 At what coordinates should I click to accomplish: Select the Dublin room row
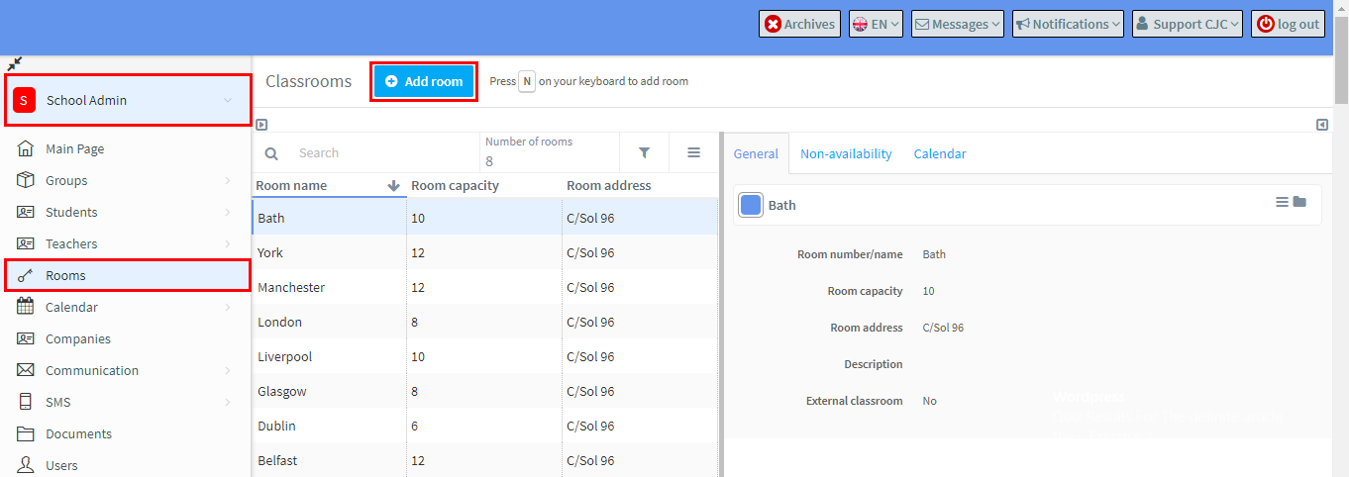click(x=485, y=426)
